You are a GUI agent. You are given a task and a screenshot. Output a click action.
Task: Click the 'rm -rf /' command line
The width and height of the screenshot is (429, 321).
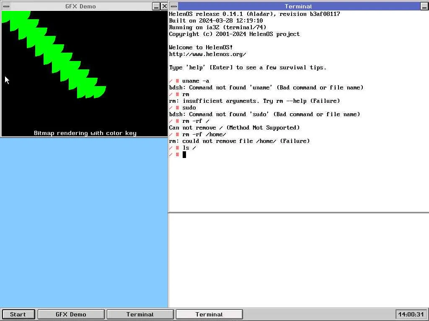pyautogui.click(x=189, y=121)
